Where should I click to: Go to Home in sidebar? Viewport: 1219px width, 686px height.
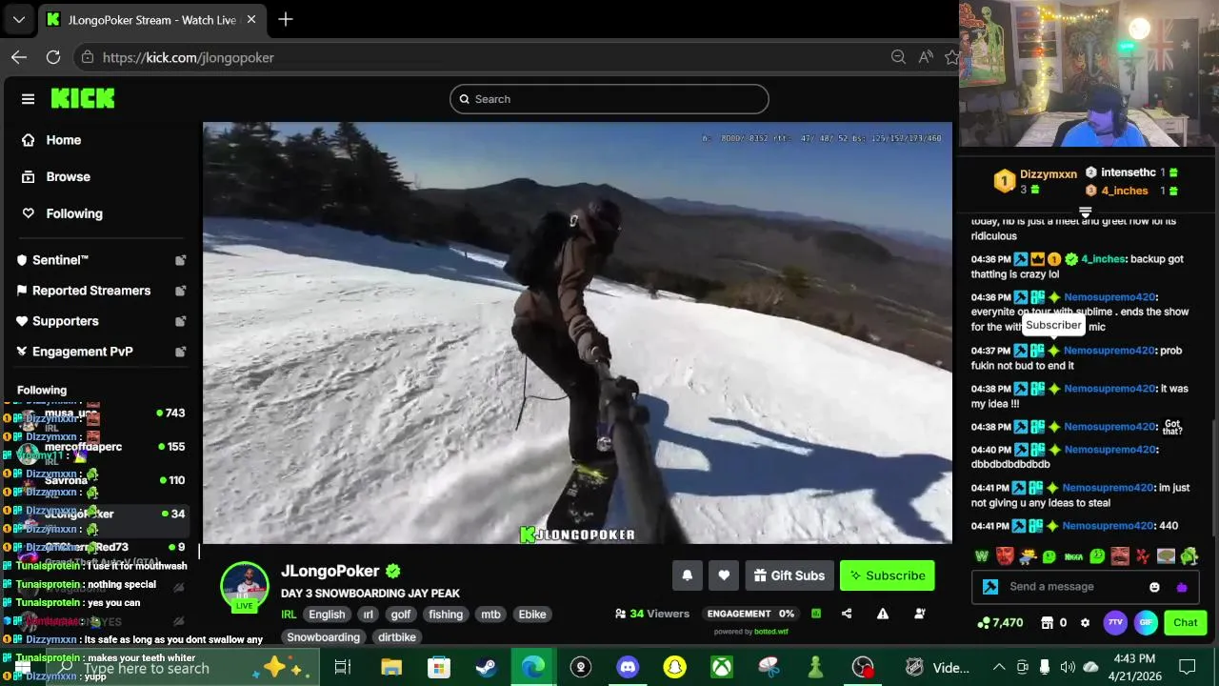click(63, 140)
